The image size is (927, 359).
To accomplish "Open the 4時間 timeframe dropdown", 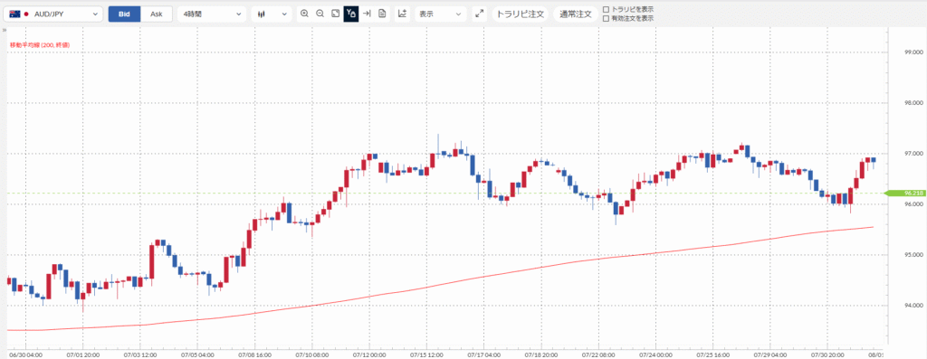I will [x=212, y=14].
